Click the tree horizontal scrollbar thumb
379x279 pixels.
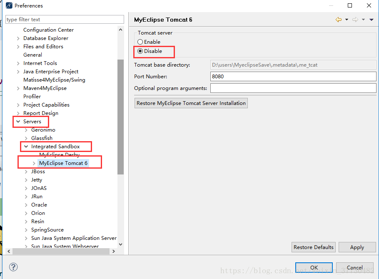click(61, 251)
